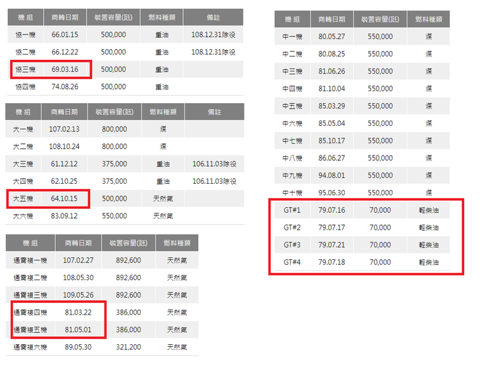485x365 pixels.
Task: Select the GT#3 unit cell
Action: pos(292,244)
